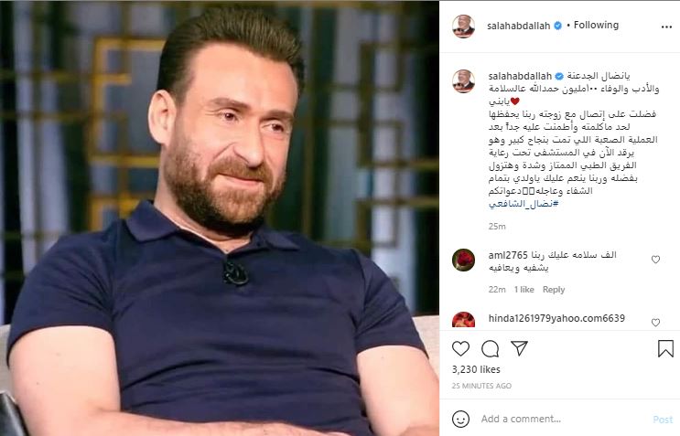
Task: View the 1 like on comment
Action: (523, 290)
